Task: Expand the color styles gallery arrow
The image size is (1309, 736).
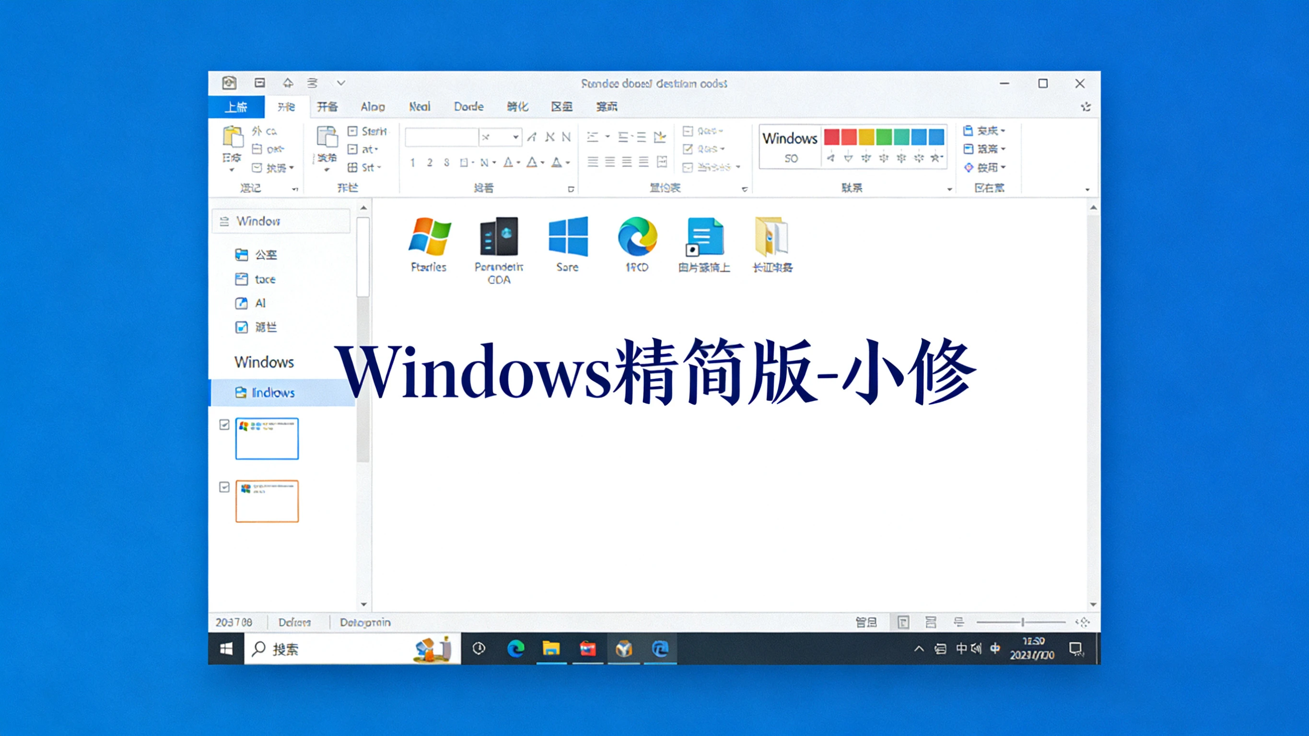Action: click(949, 189)
